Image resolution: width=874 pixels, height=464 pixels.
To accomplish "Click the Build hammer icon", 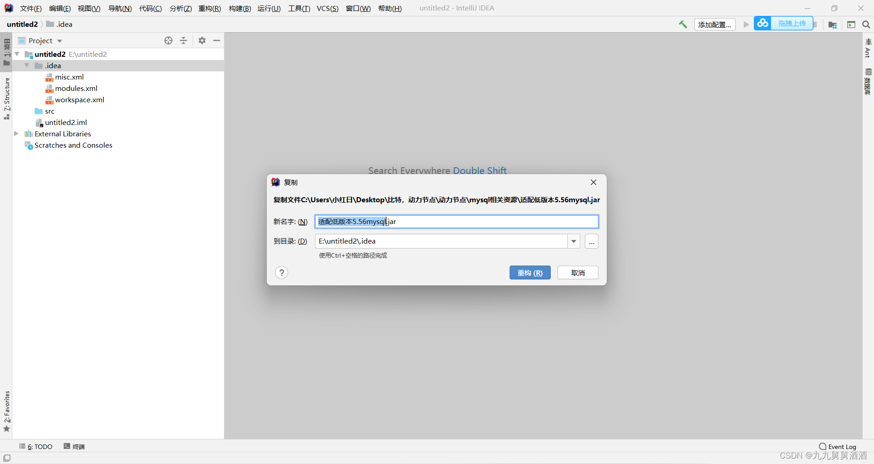I will [x=683, y=25].
